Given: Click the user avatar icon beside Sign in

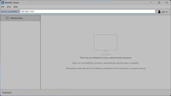Looking at the screenshot, I should [x=159, y=12].
